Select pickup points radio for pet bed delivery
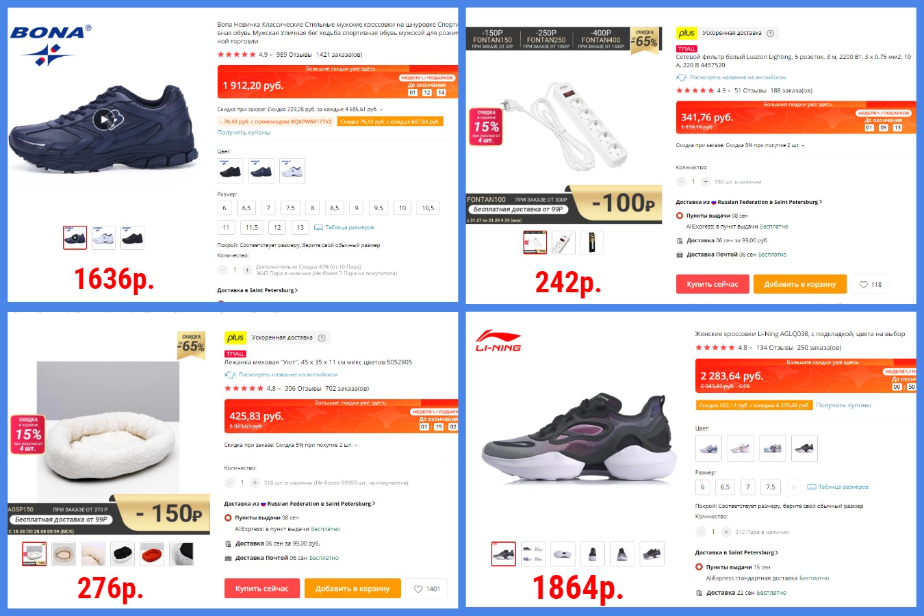This screenshot has height=616, width=924. click(x=229, y=517)
